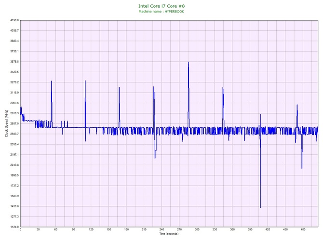Click the 1124.0 y-axis value
The height and width of the screenshot is (242, 323).
(14, 227)
